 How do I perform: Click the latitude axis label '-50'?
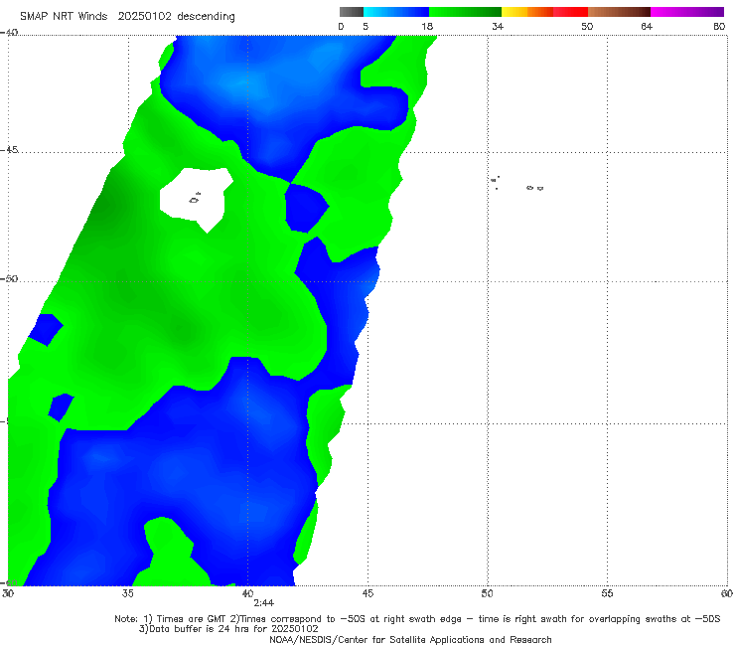pyautogui.click(x=9, y=278)
